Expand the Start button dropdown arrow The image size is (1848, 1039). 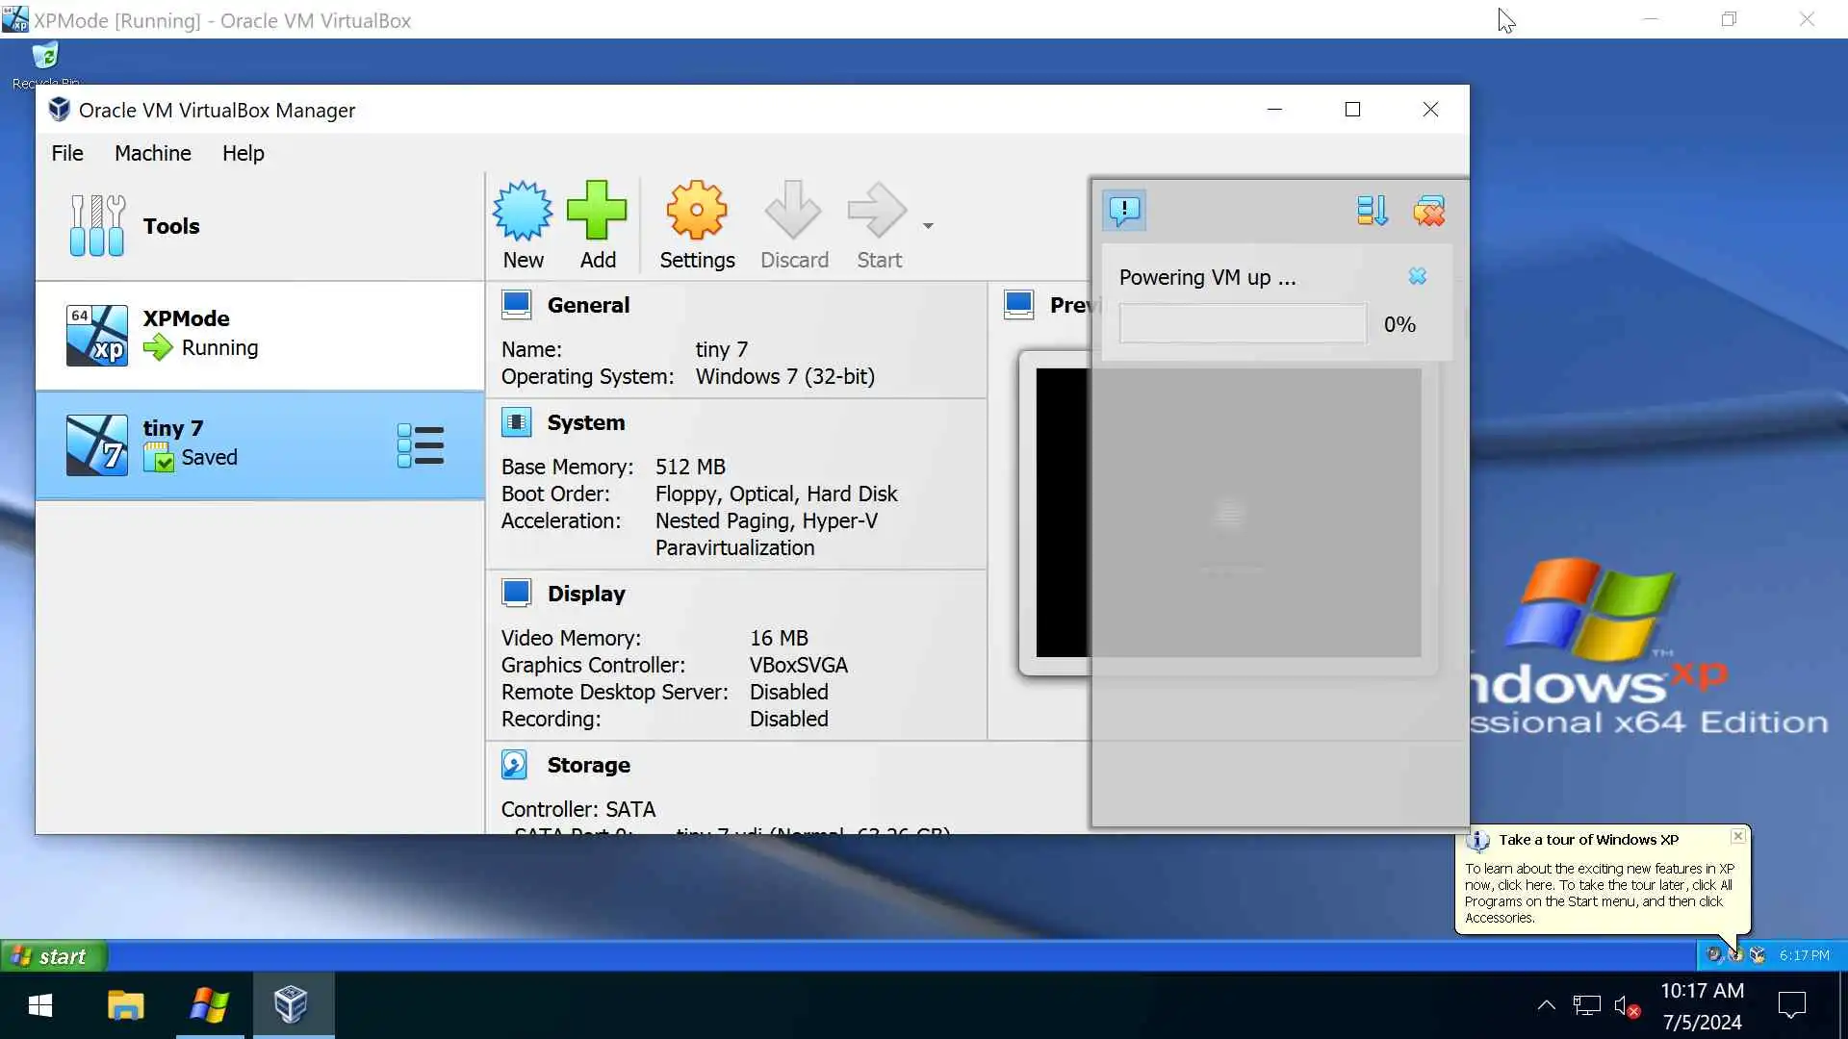[x=928, y=226]
